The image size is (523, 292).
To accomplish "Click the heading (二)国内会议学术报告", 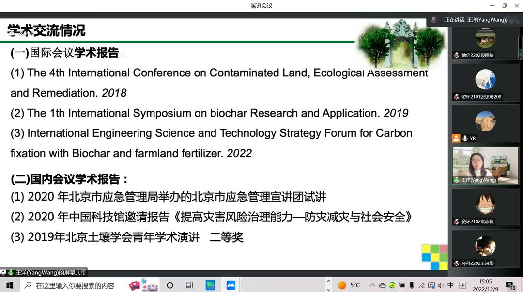I will tap(69, 179).
